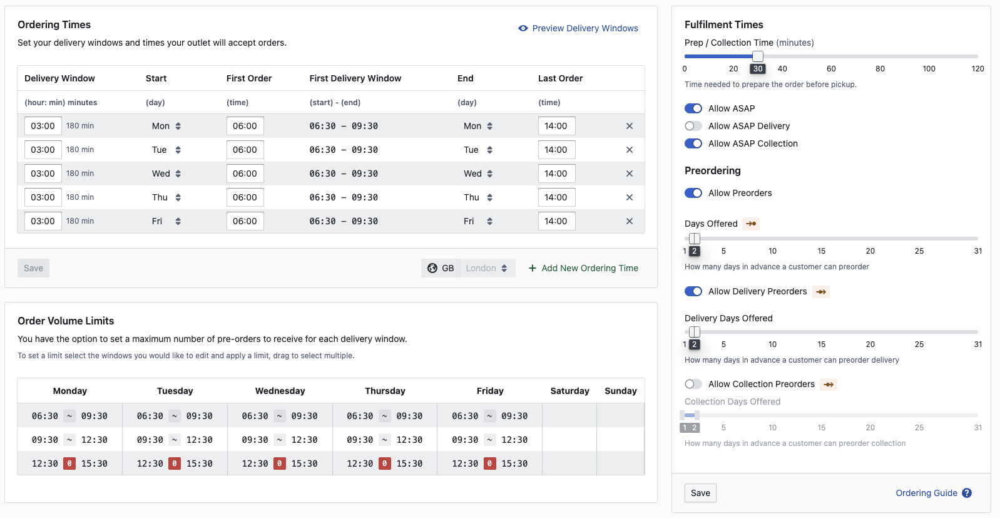
Task: Select Friday 12:30 to 15:30 limit slot
Action: pyautogui.click(x=489, y=464)
